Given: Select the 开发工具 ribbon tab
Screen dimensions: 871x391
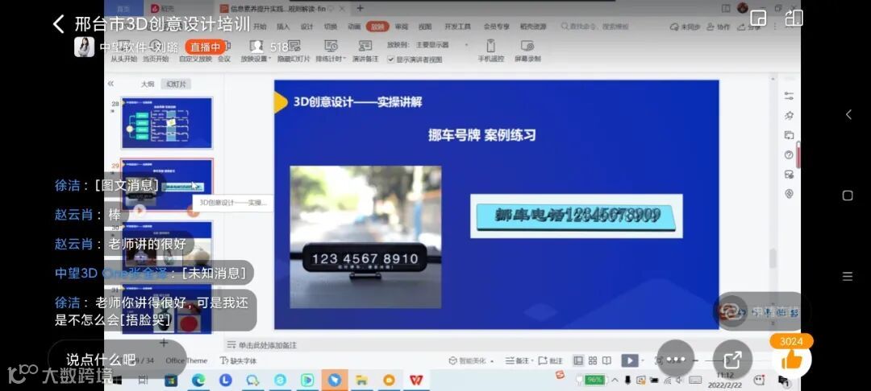Looking at the screenshot, I should point(457,27).
